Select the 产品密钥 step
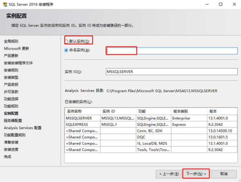241x182 pixels. [x=11, y=84]
